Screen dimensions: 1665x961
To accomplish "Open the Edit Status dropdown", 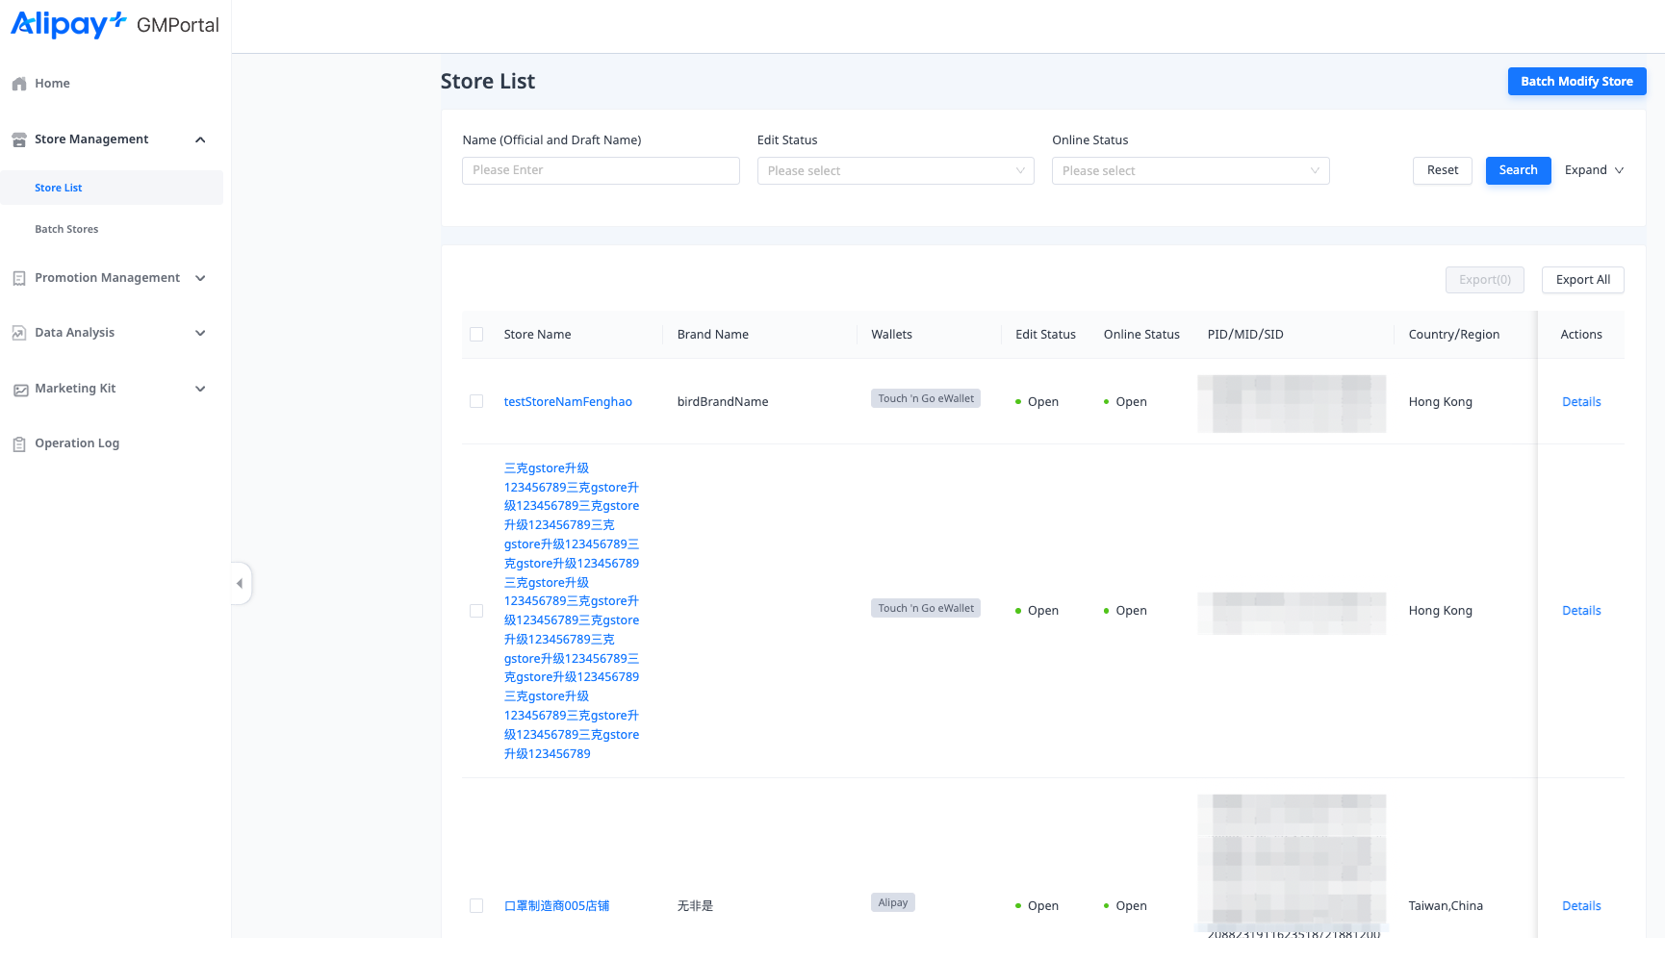I will point(895,170).
